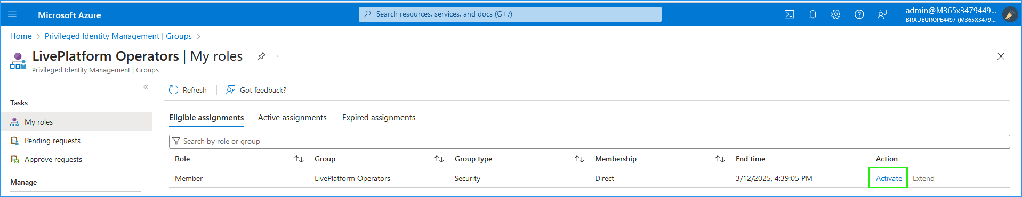The height and width of the screenshot is (197, 1022).
Task: Click the LivePlatform Operators group icon
Action: click(18, 61)
